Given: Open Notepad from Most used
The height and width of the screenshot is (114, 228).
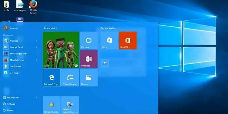Looking at the screenshot, I should coord(20,41).
